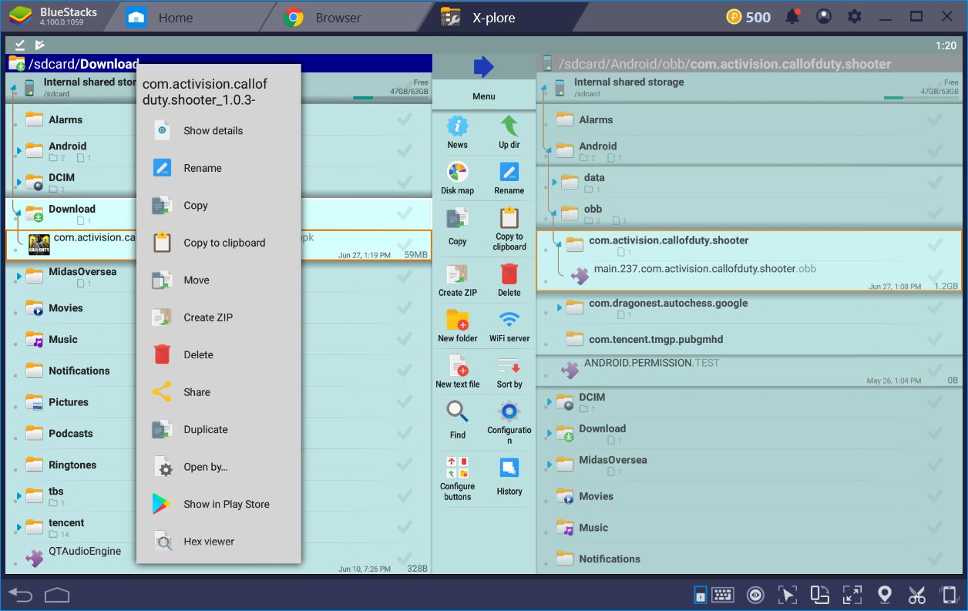
Task: Open the Find search tool
Action: [x=458, y=420]
